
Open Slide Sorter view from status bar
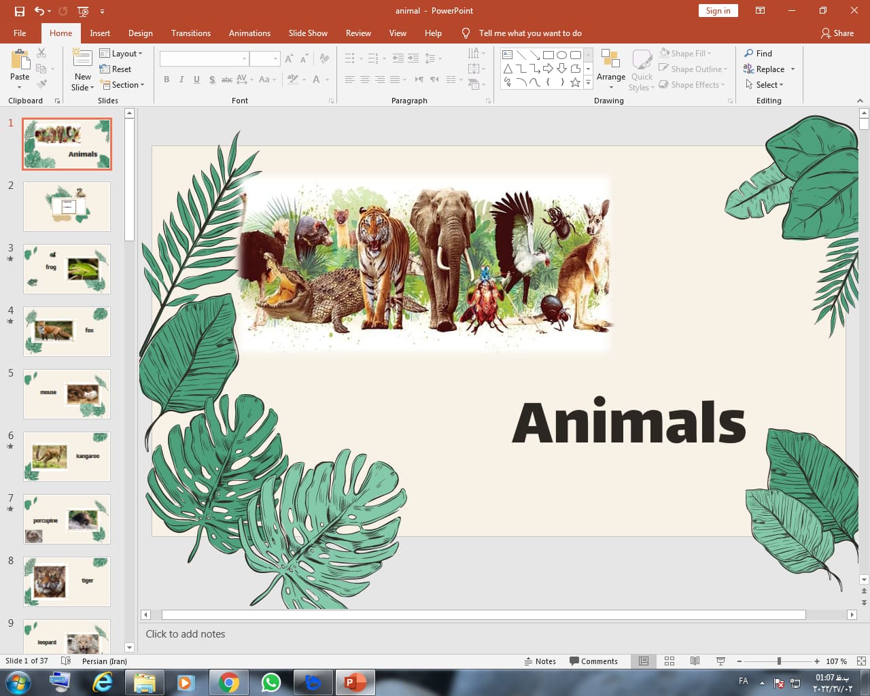(669, 661)
